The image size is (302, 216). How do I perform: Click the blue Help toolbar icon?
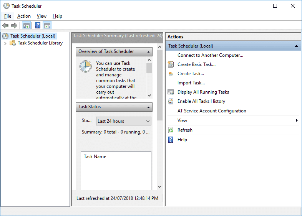pos(38,25)
